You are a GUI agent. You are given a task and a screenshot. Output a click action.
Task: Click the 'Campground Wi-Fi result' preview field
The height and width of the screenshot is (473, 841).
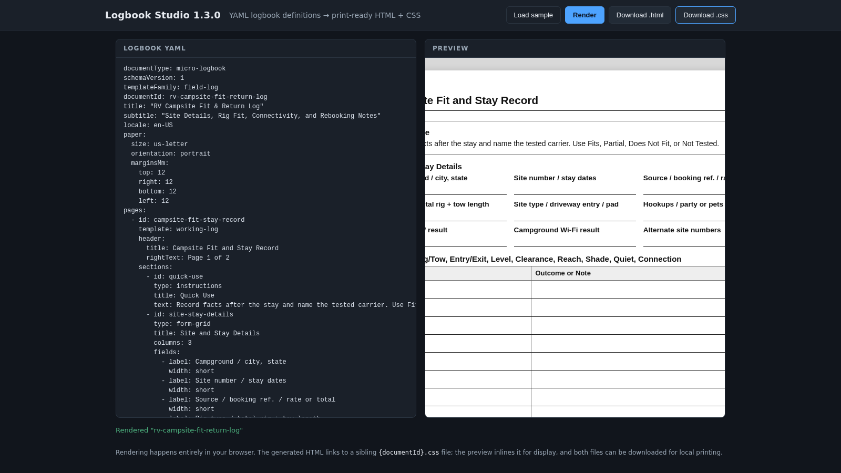[x=575, y=236]
